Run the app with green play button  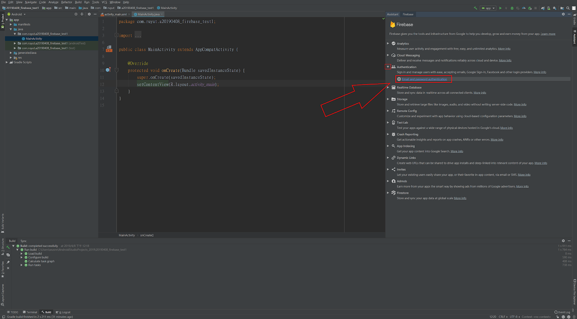pos(500,8)
